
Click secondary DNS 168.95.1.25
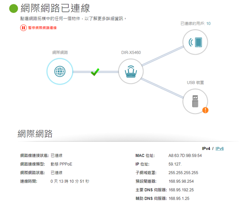click(x=179, y=198)
